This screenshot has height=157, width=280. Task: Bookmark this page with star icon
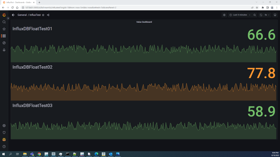257,8
